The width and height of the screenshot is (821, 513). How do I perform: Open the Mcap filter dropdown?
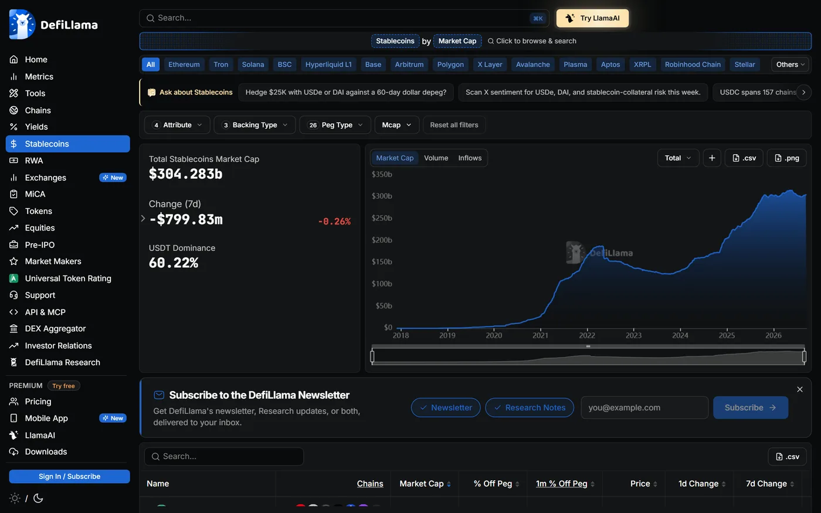pos(397,125)
